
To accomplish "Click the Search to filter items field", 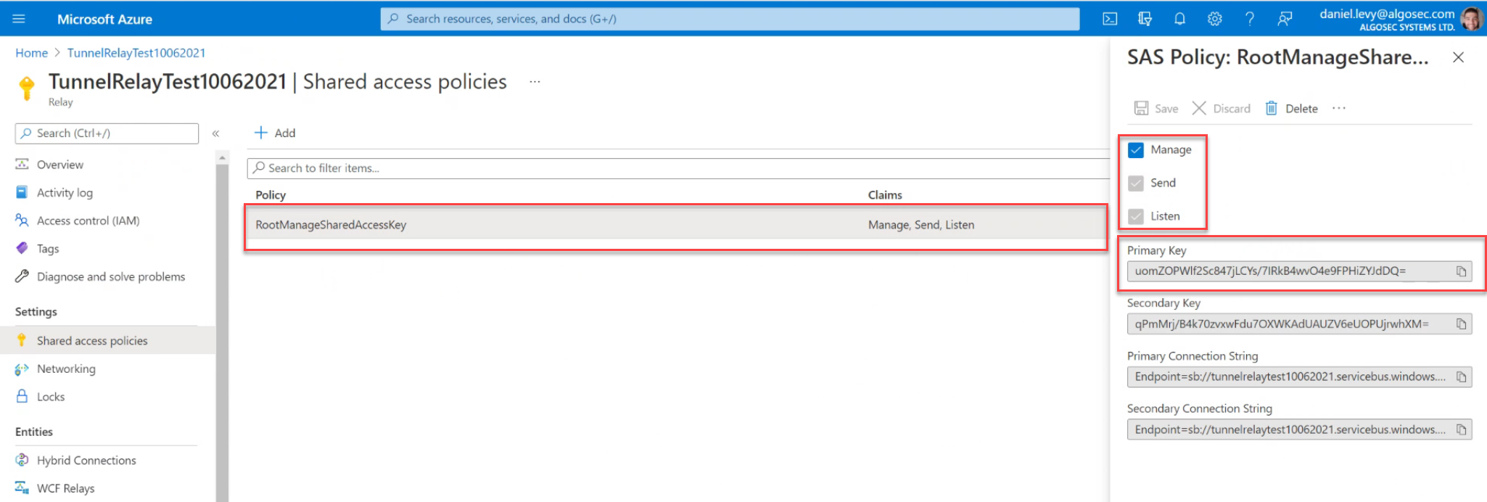I will pyautogui.click(x=675, y=168).
